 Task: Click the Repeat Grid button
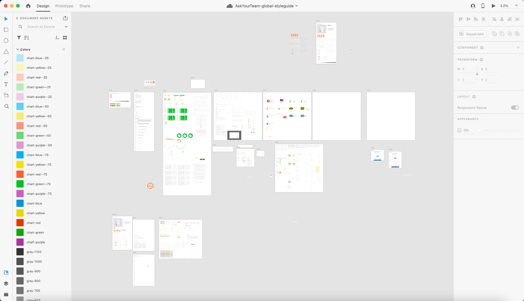(472, 34)
